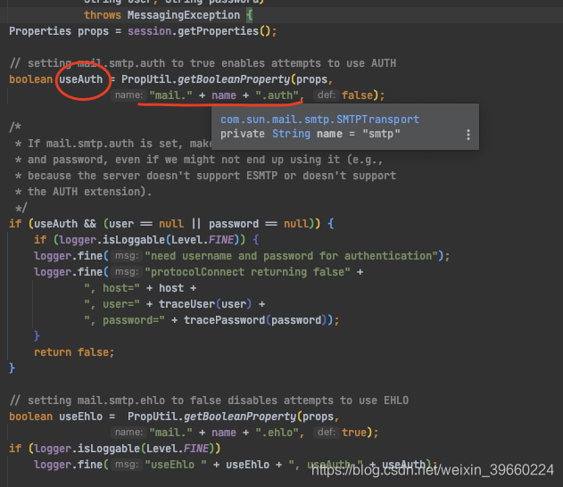This screenshot has height=487, width=563.
Task: Click the "protocolConnect returning false" string
Action: 247,272
